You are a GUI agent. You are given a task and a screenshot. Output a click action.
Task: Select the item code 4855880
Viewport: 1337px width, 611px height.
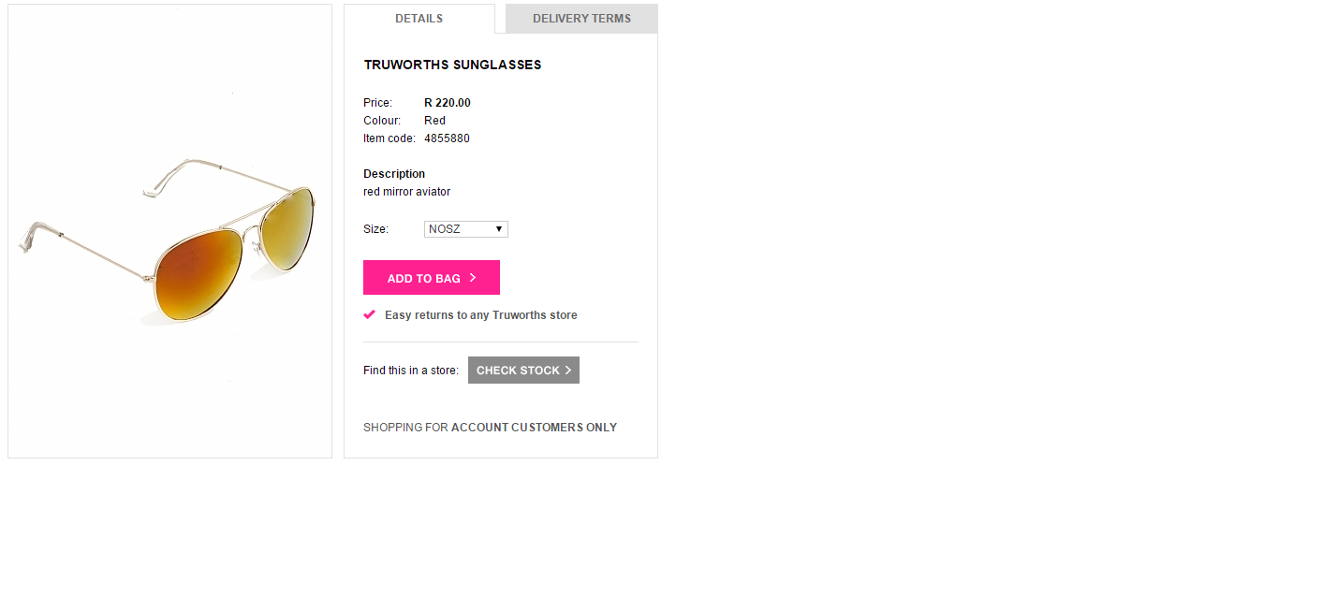point(447,138)
